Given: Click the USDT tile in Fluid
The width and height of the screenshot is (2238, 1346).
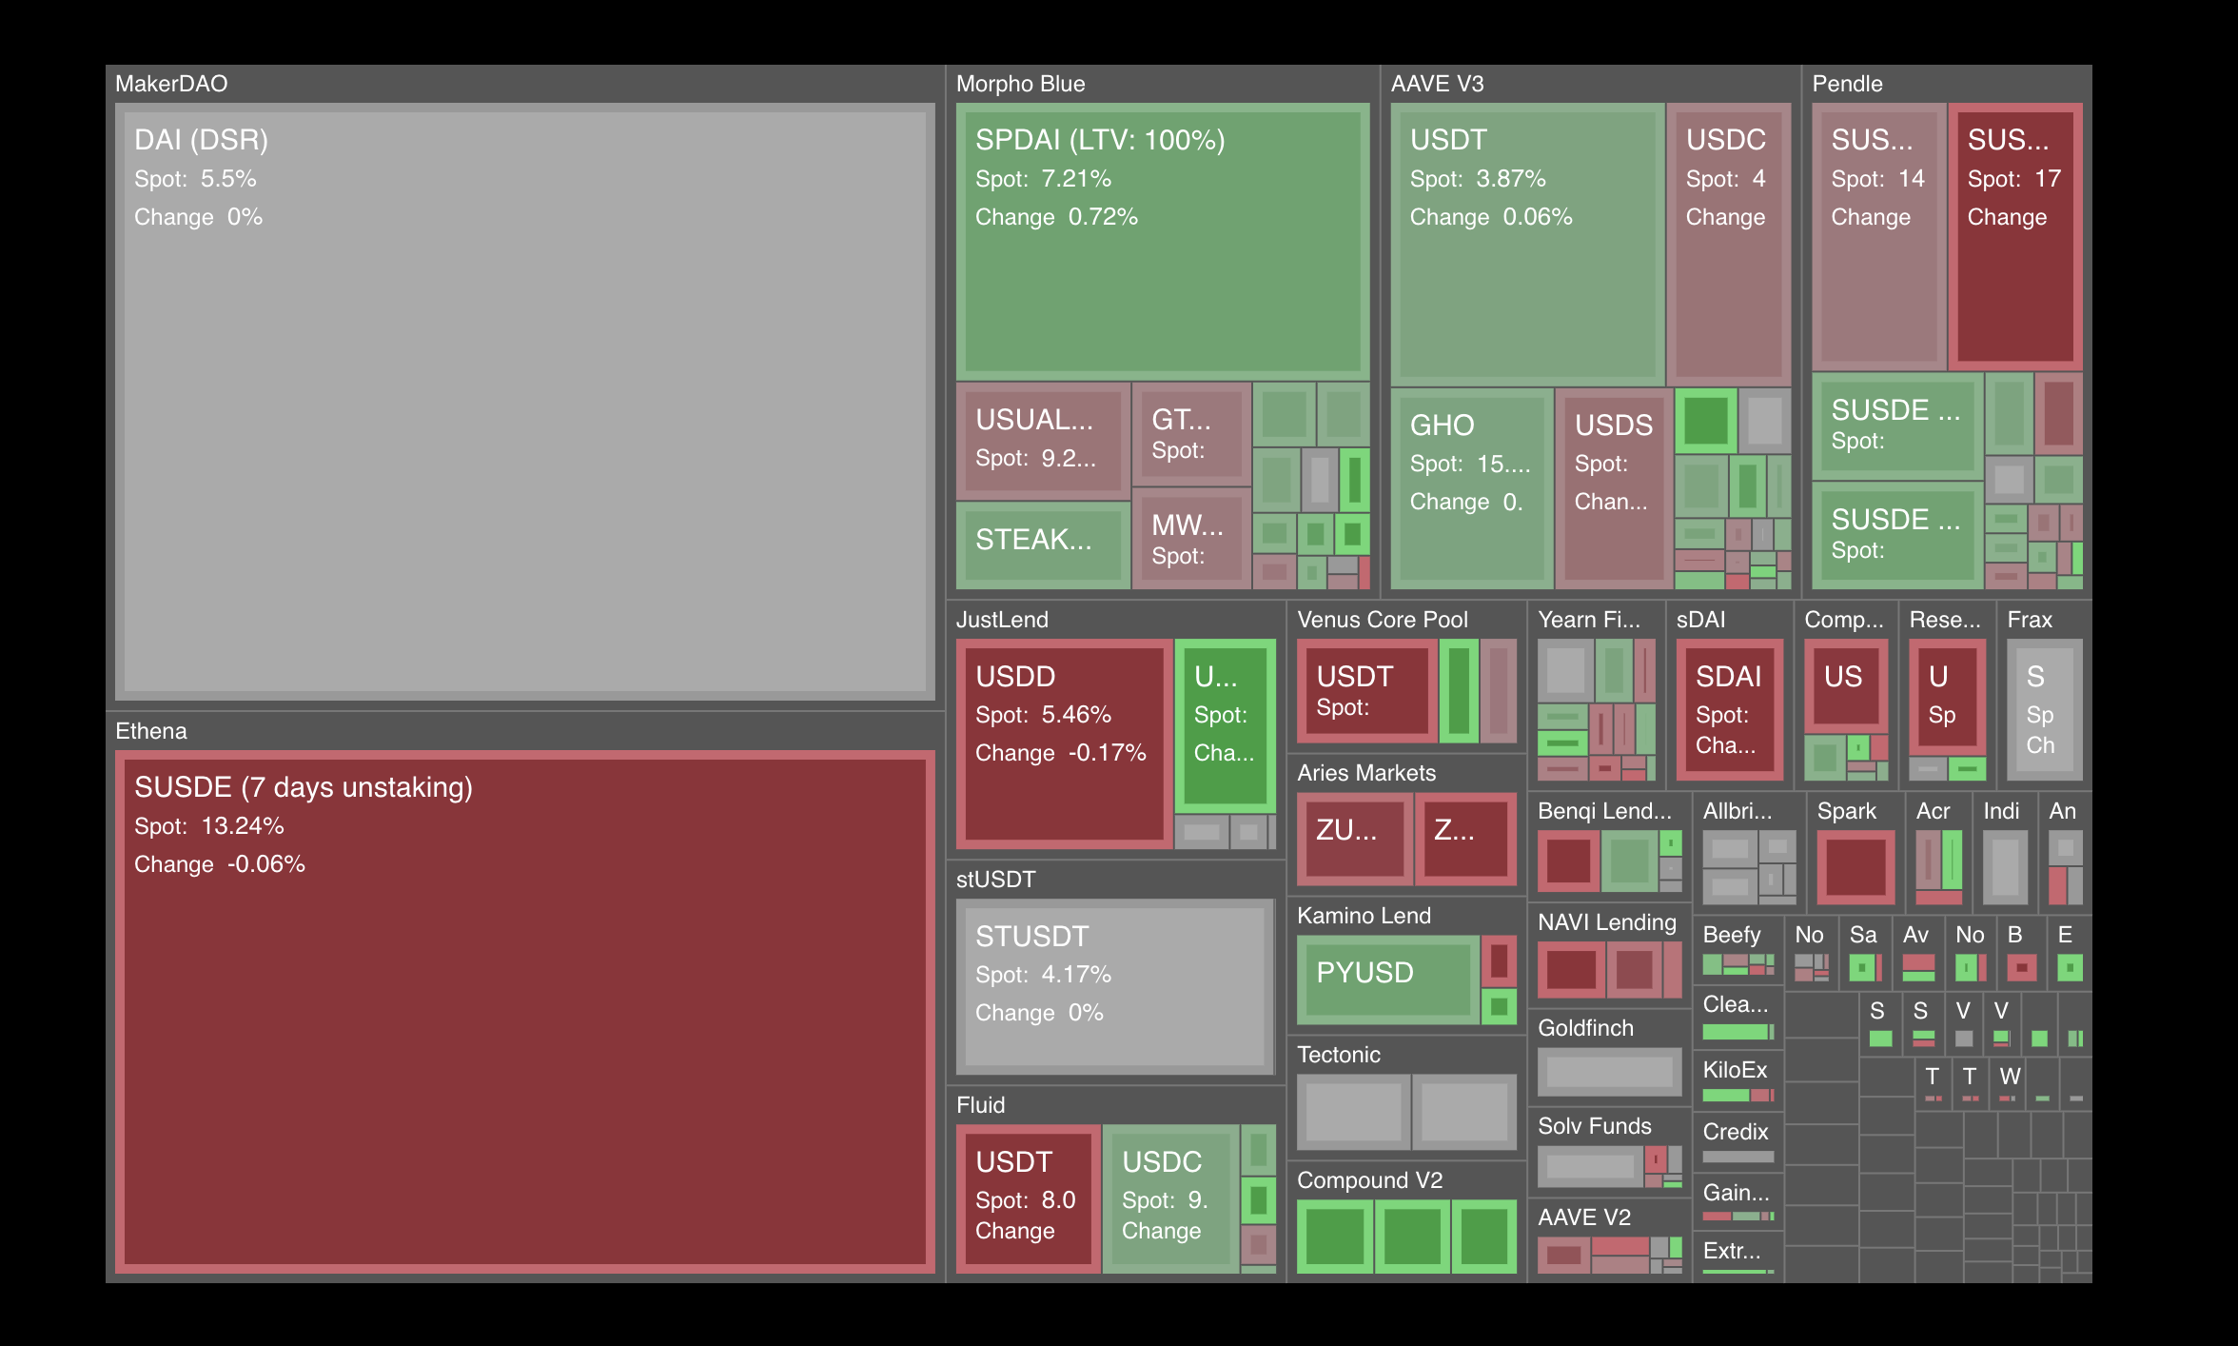Looking at the screenshot, I should [x=1028, y=1198].
